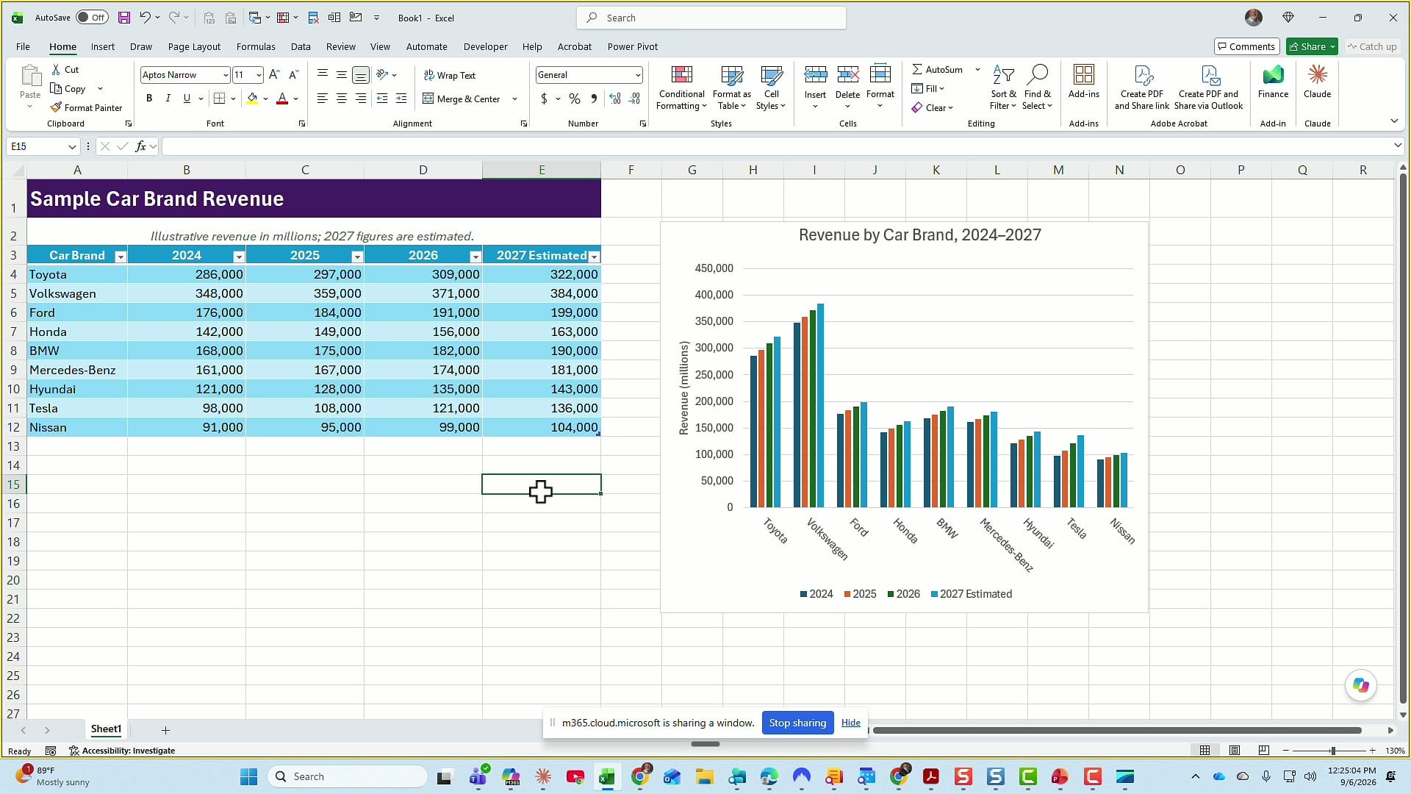The image size is (1411, 794).
Task: Click Accessibility: Investigate in status bar
Action: [x=122, y=751]
